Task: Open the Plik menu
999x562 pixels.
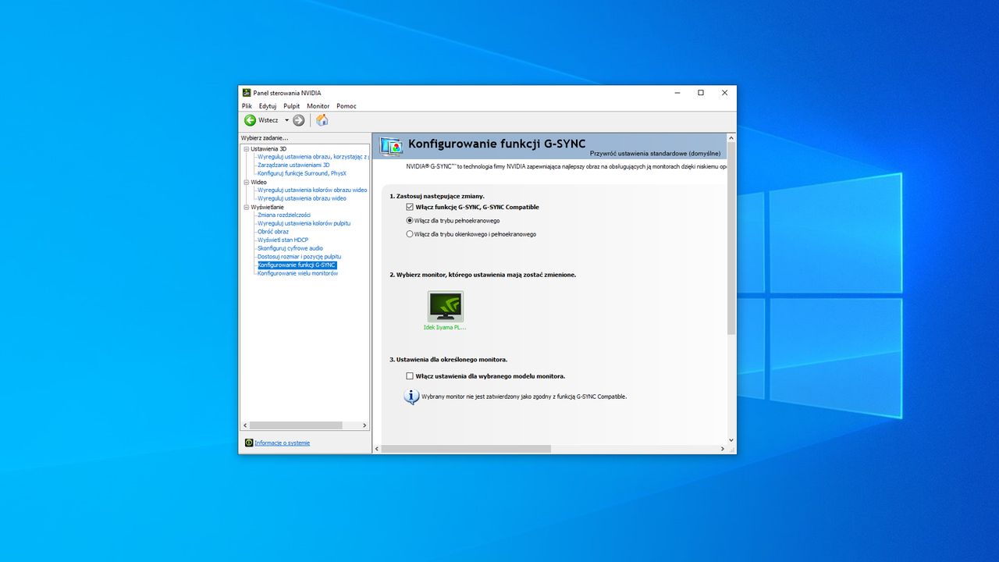Action: click(x=247, y=106)
